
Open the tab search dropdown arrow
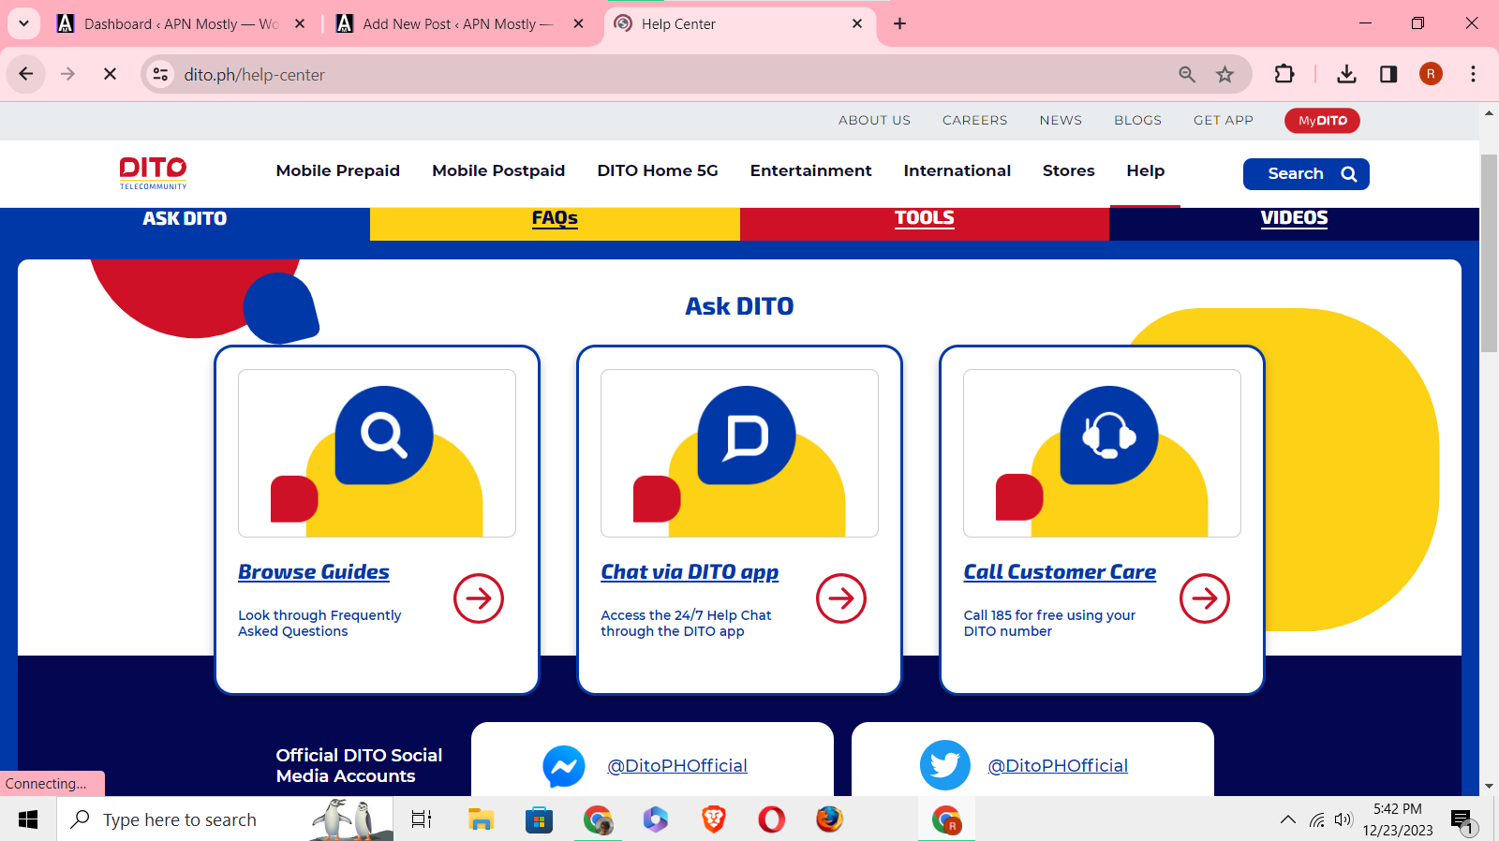pyautogui.click(x=23, y=23)
